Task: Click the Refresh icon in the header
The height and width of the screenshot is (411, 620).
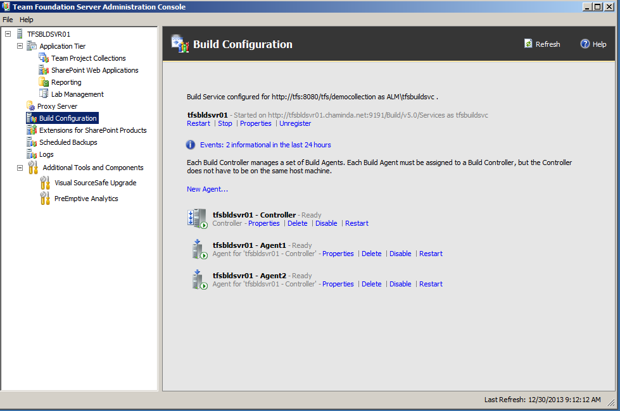Action: tap(528, 44)
